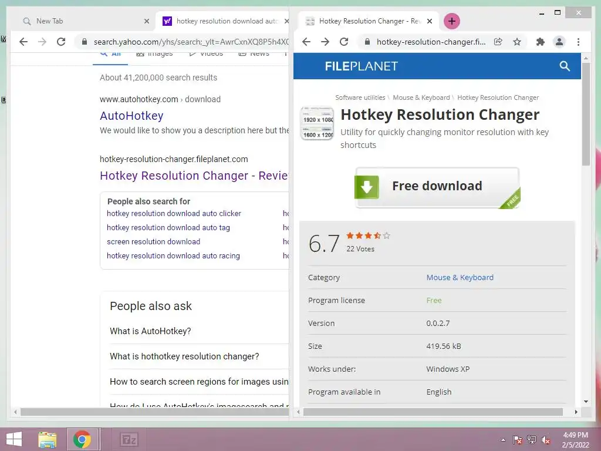Reload the Yahoo search page

pos(61,42)
